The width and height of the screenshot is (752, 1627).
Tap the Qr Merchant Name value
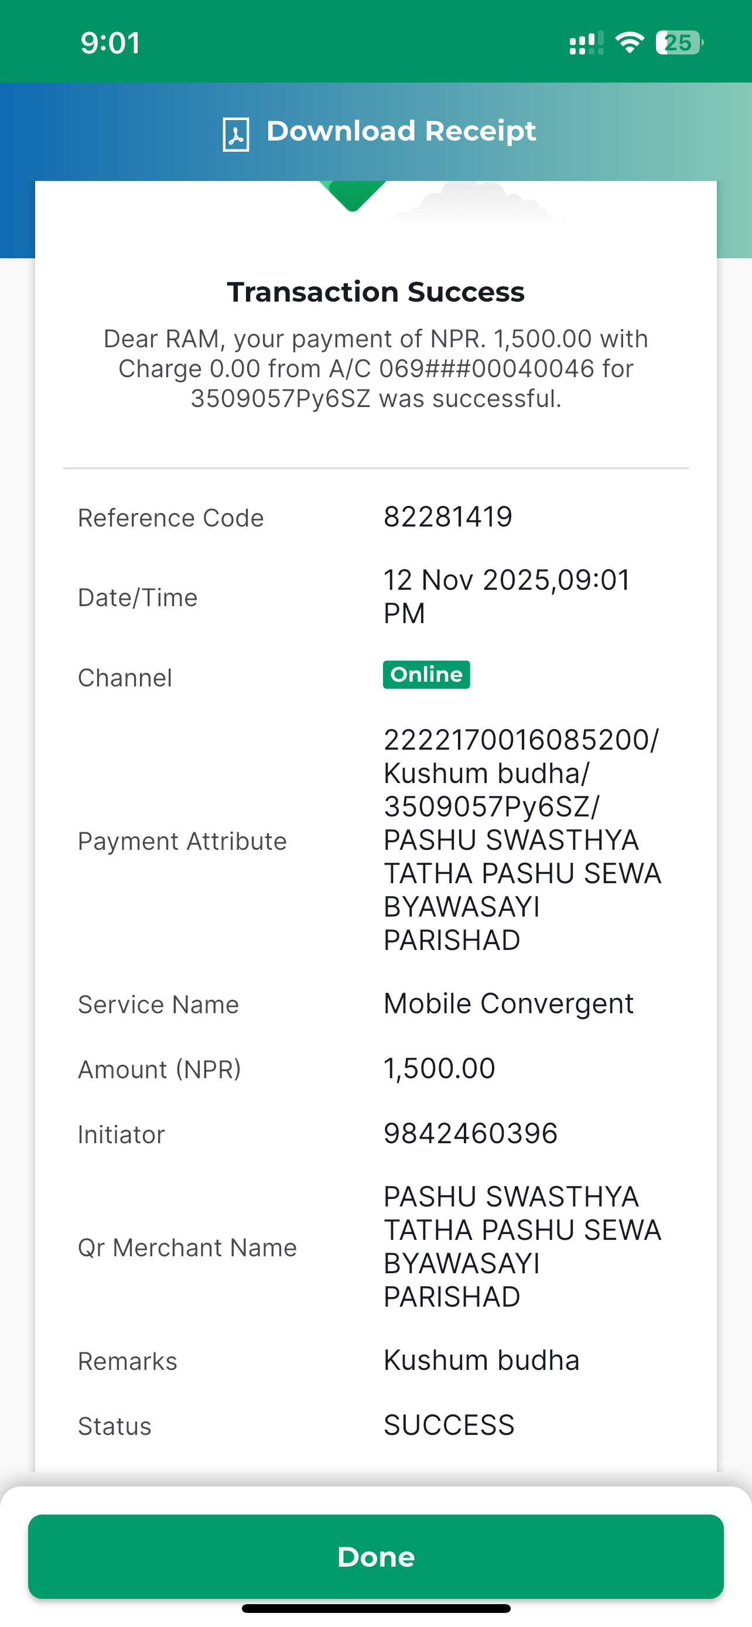point(522,1246)
